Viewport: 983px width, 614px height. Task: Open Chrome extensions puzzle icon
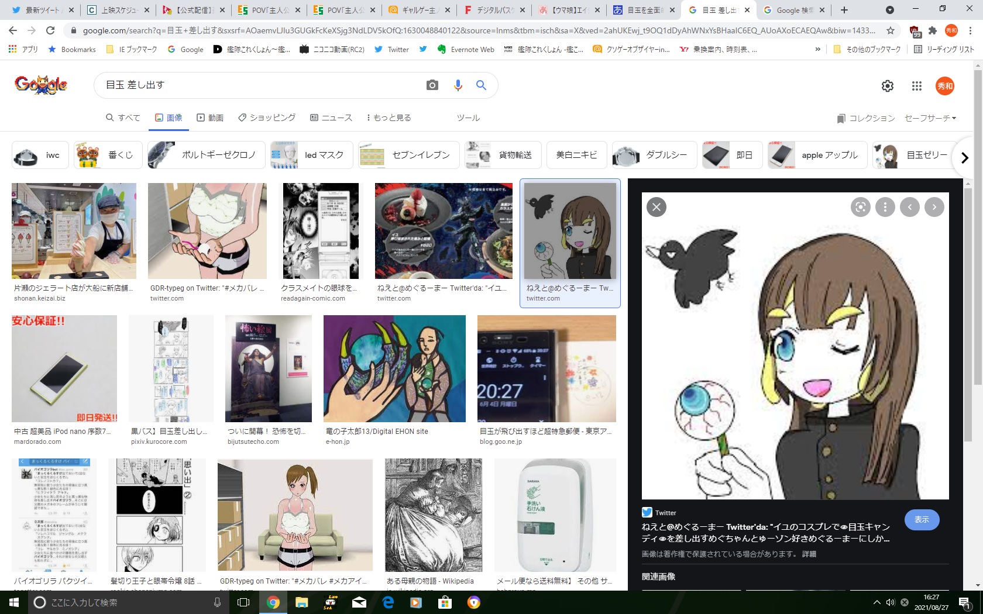pos(933,30)
